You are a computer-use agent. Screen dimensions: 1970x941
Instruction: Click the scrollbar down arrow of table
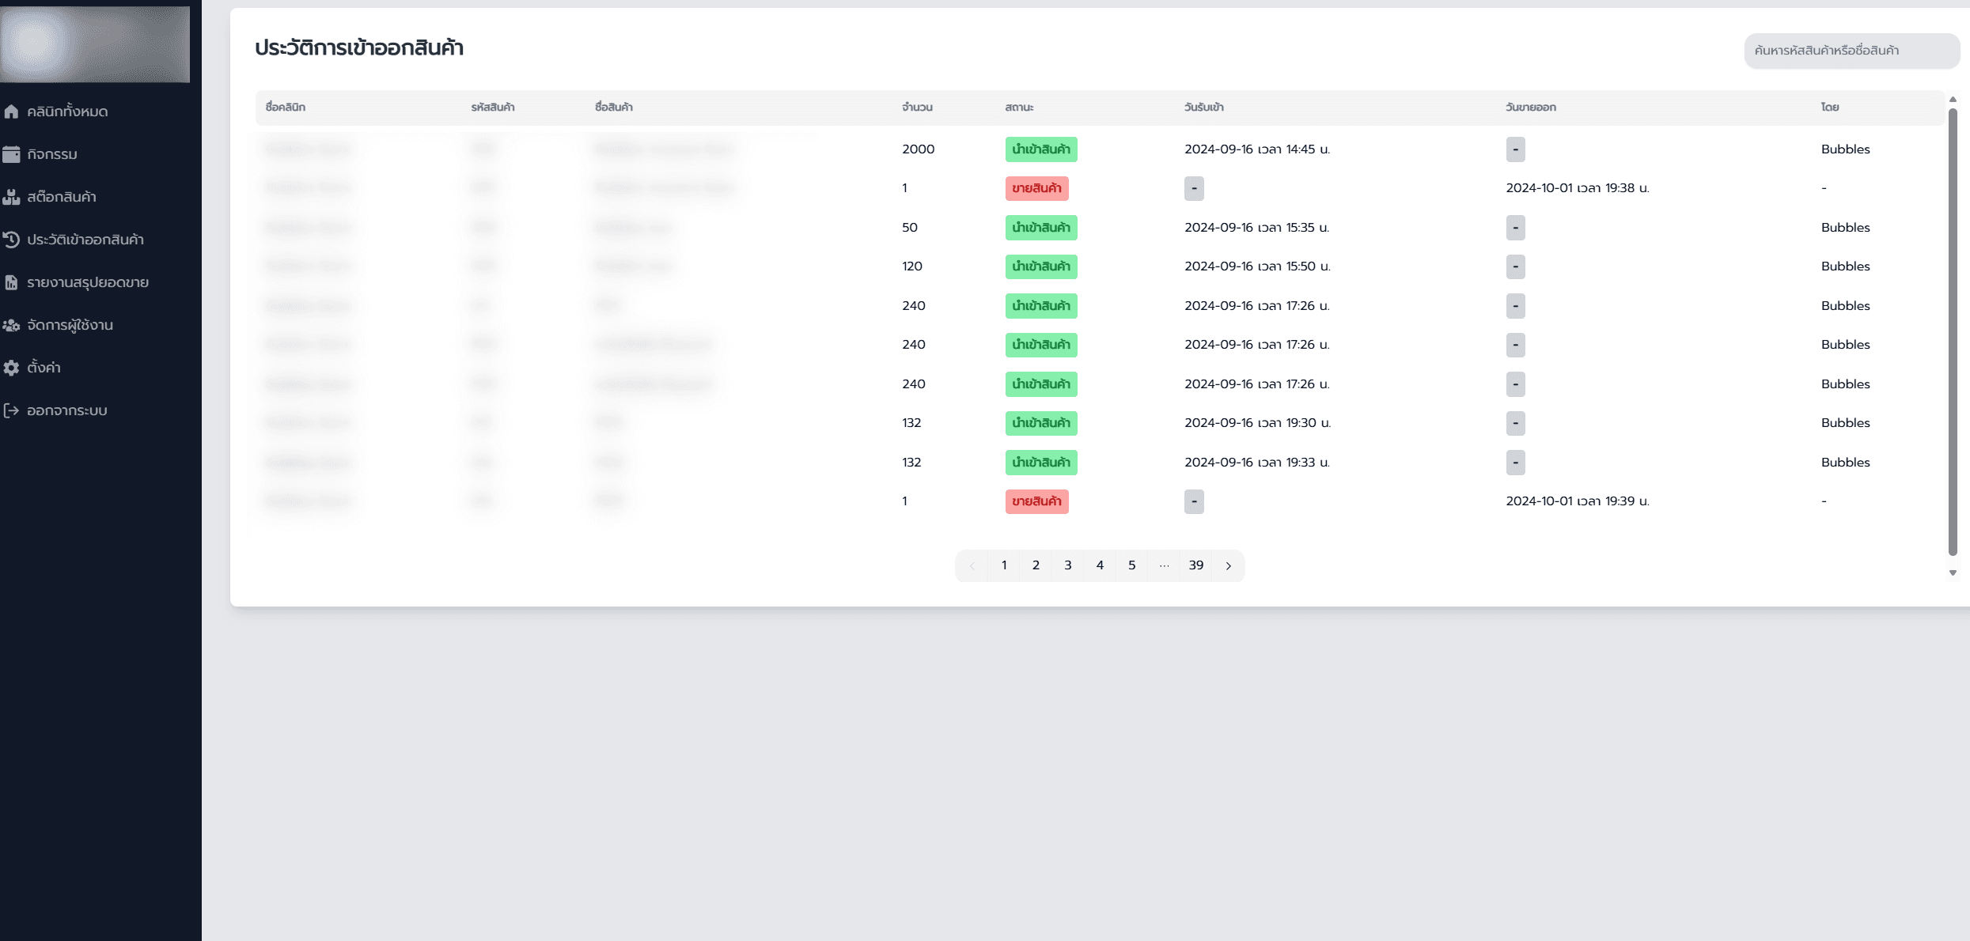pos(1952,573)
